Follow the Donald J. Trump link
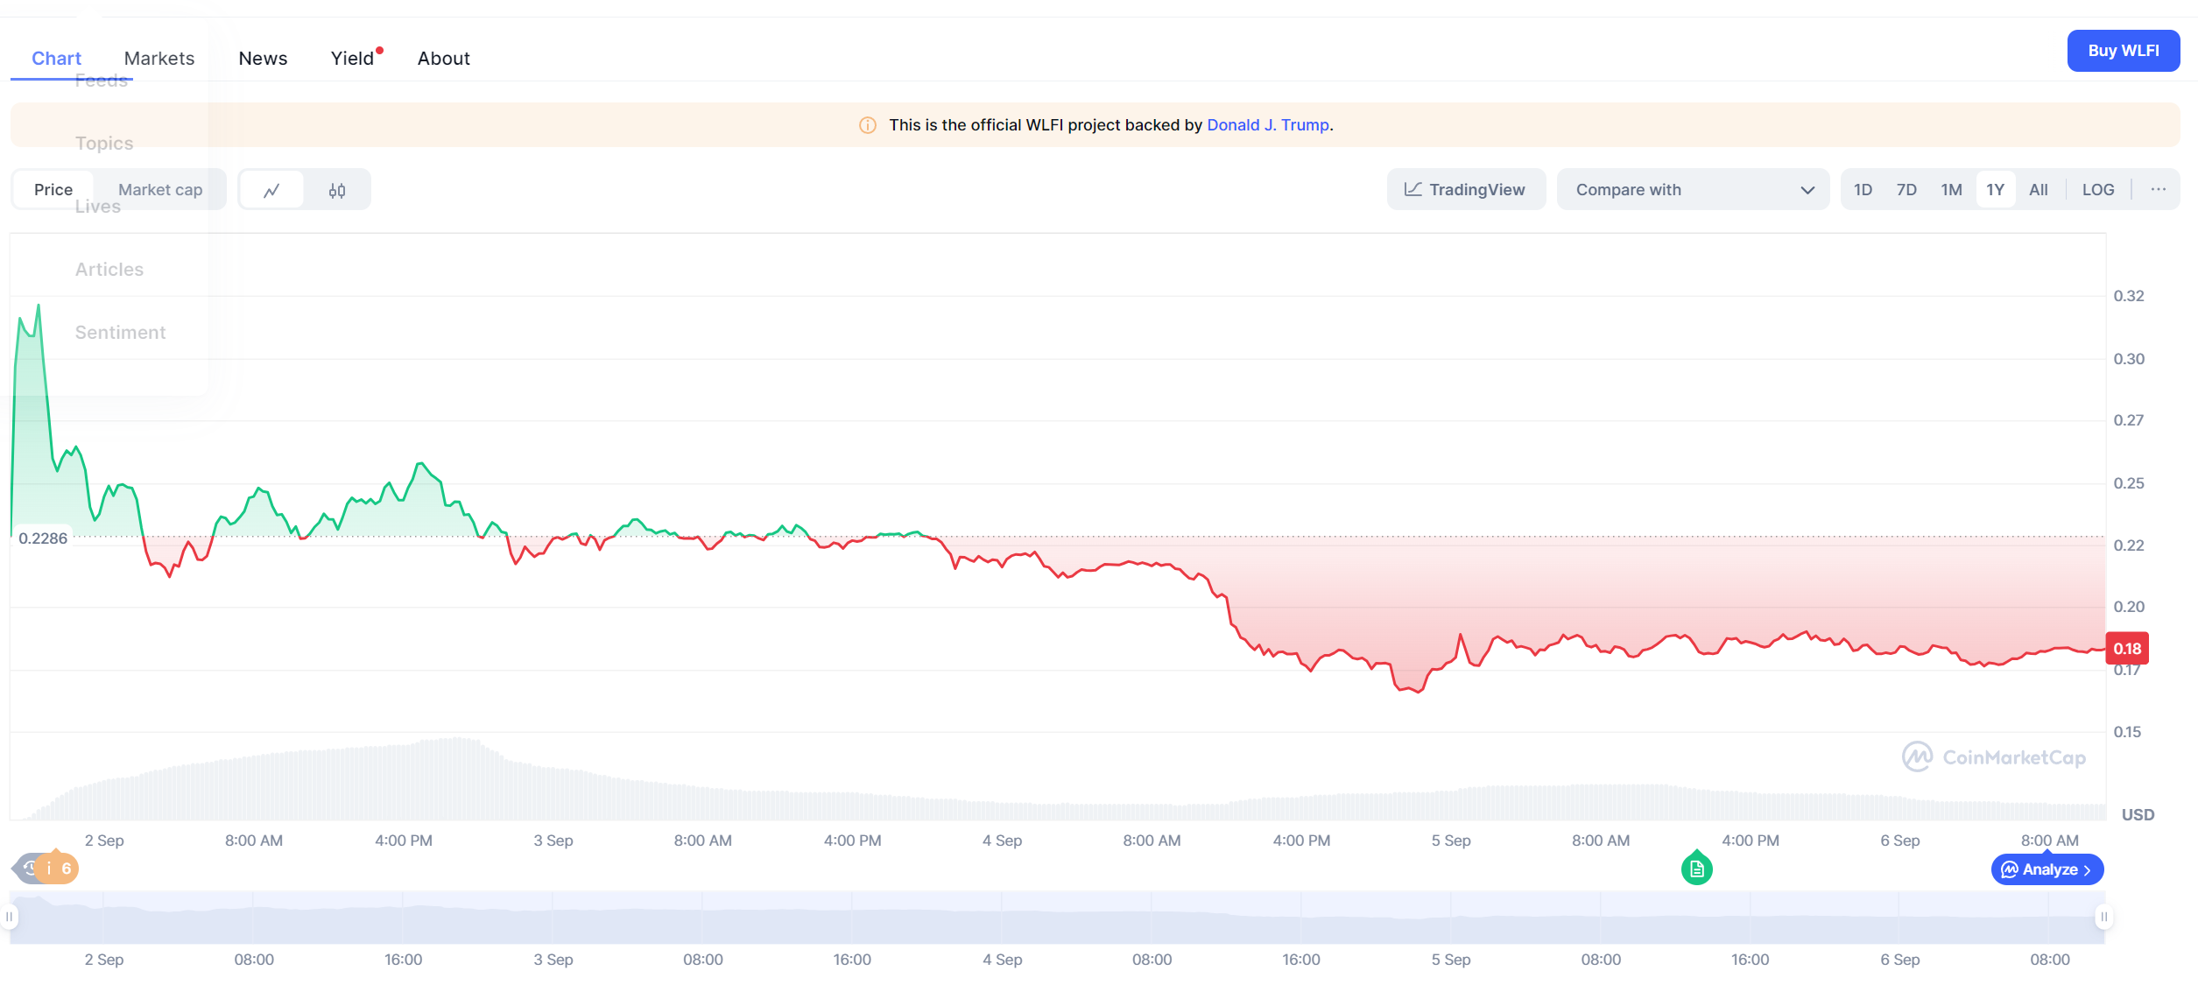 [x=1268, y=125]
